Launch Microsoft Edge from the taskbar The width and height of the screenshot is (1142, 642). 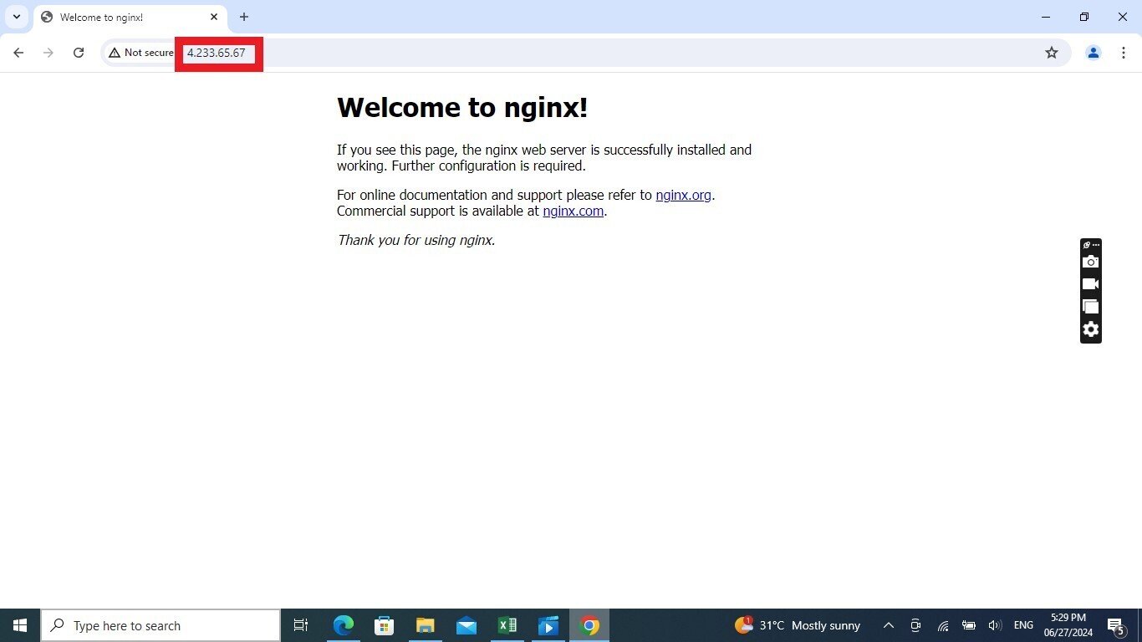point(343,625)
